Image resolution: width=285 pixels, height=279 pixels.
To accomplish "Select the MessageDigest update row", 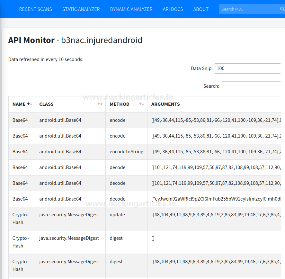I will (117, 215).
